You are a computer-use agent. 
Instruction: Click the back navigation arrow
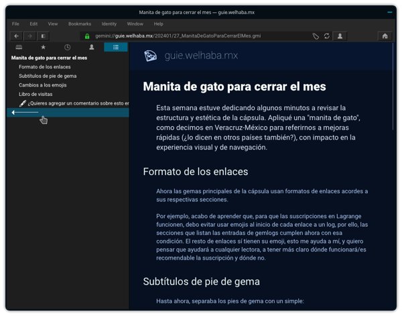tap(16, 36)
